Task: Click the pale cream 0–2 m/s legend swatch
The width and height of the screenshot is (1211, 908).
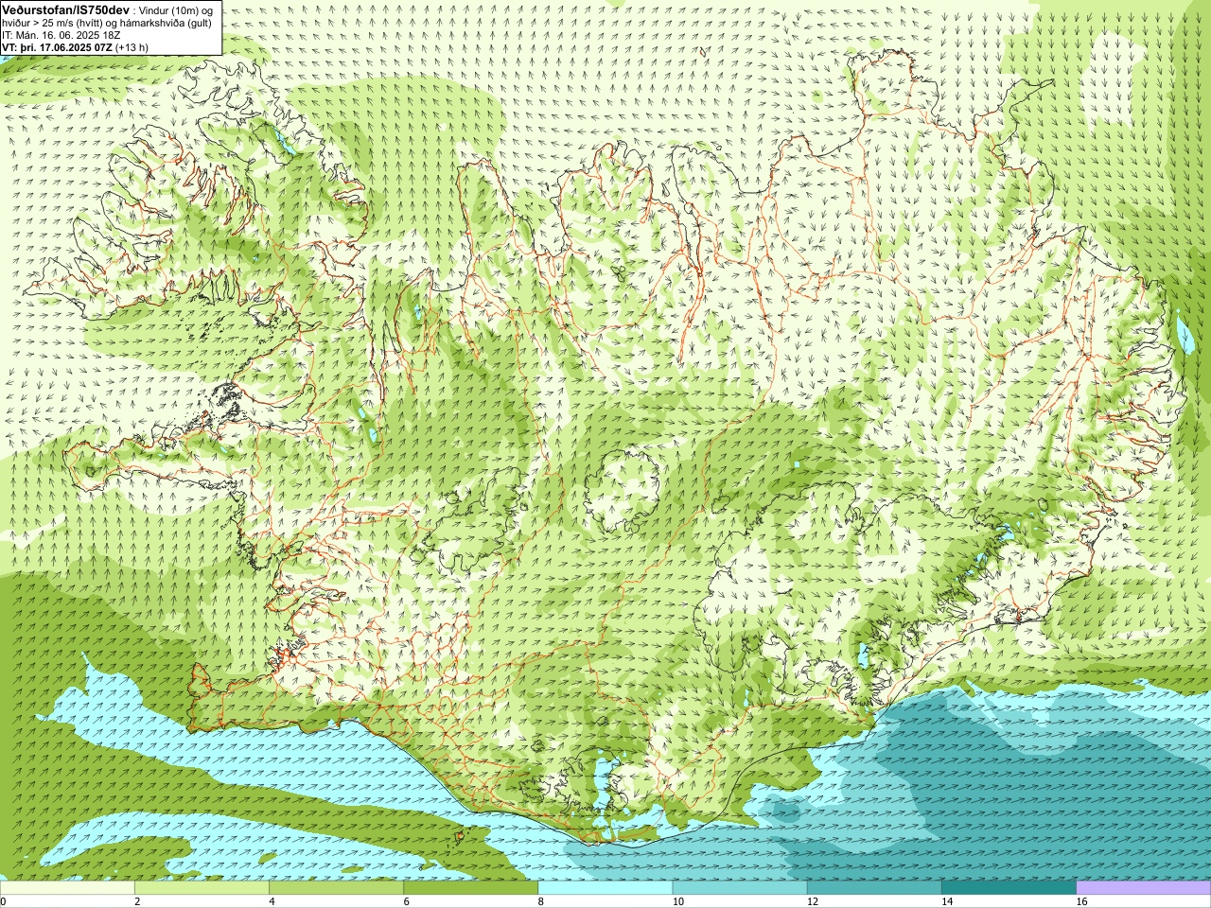Action: [x=67, y=888]
